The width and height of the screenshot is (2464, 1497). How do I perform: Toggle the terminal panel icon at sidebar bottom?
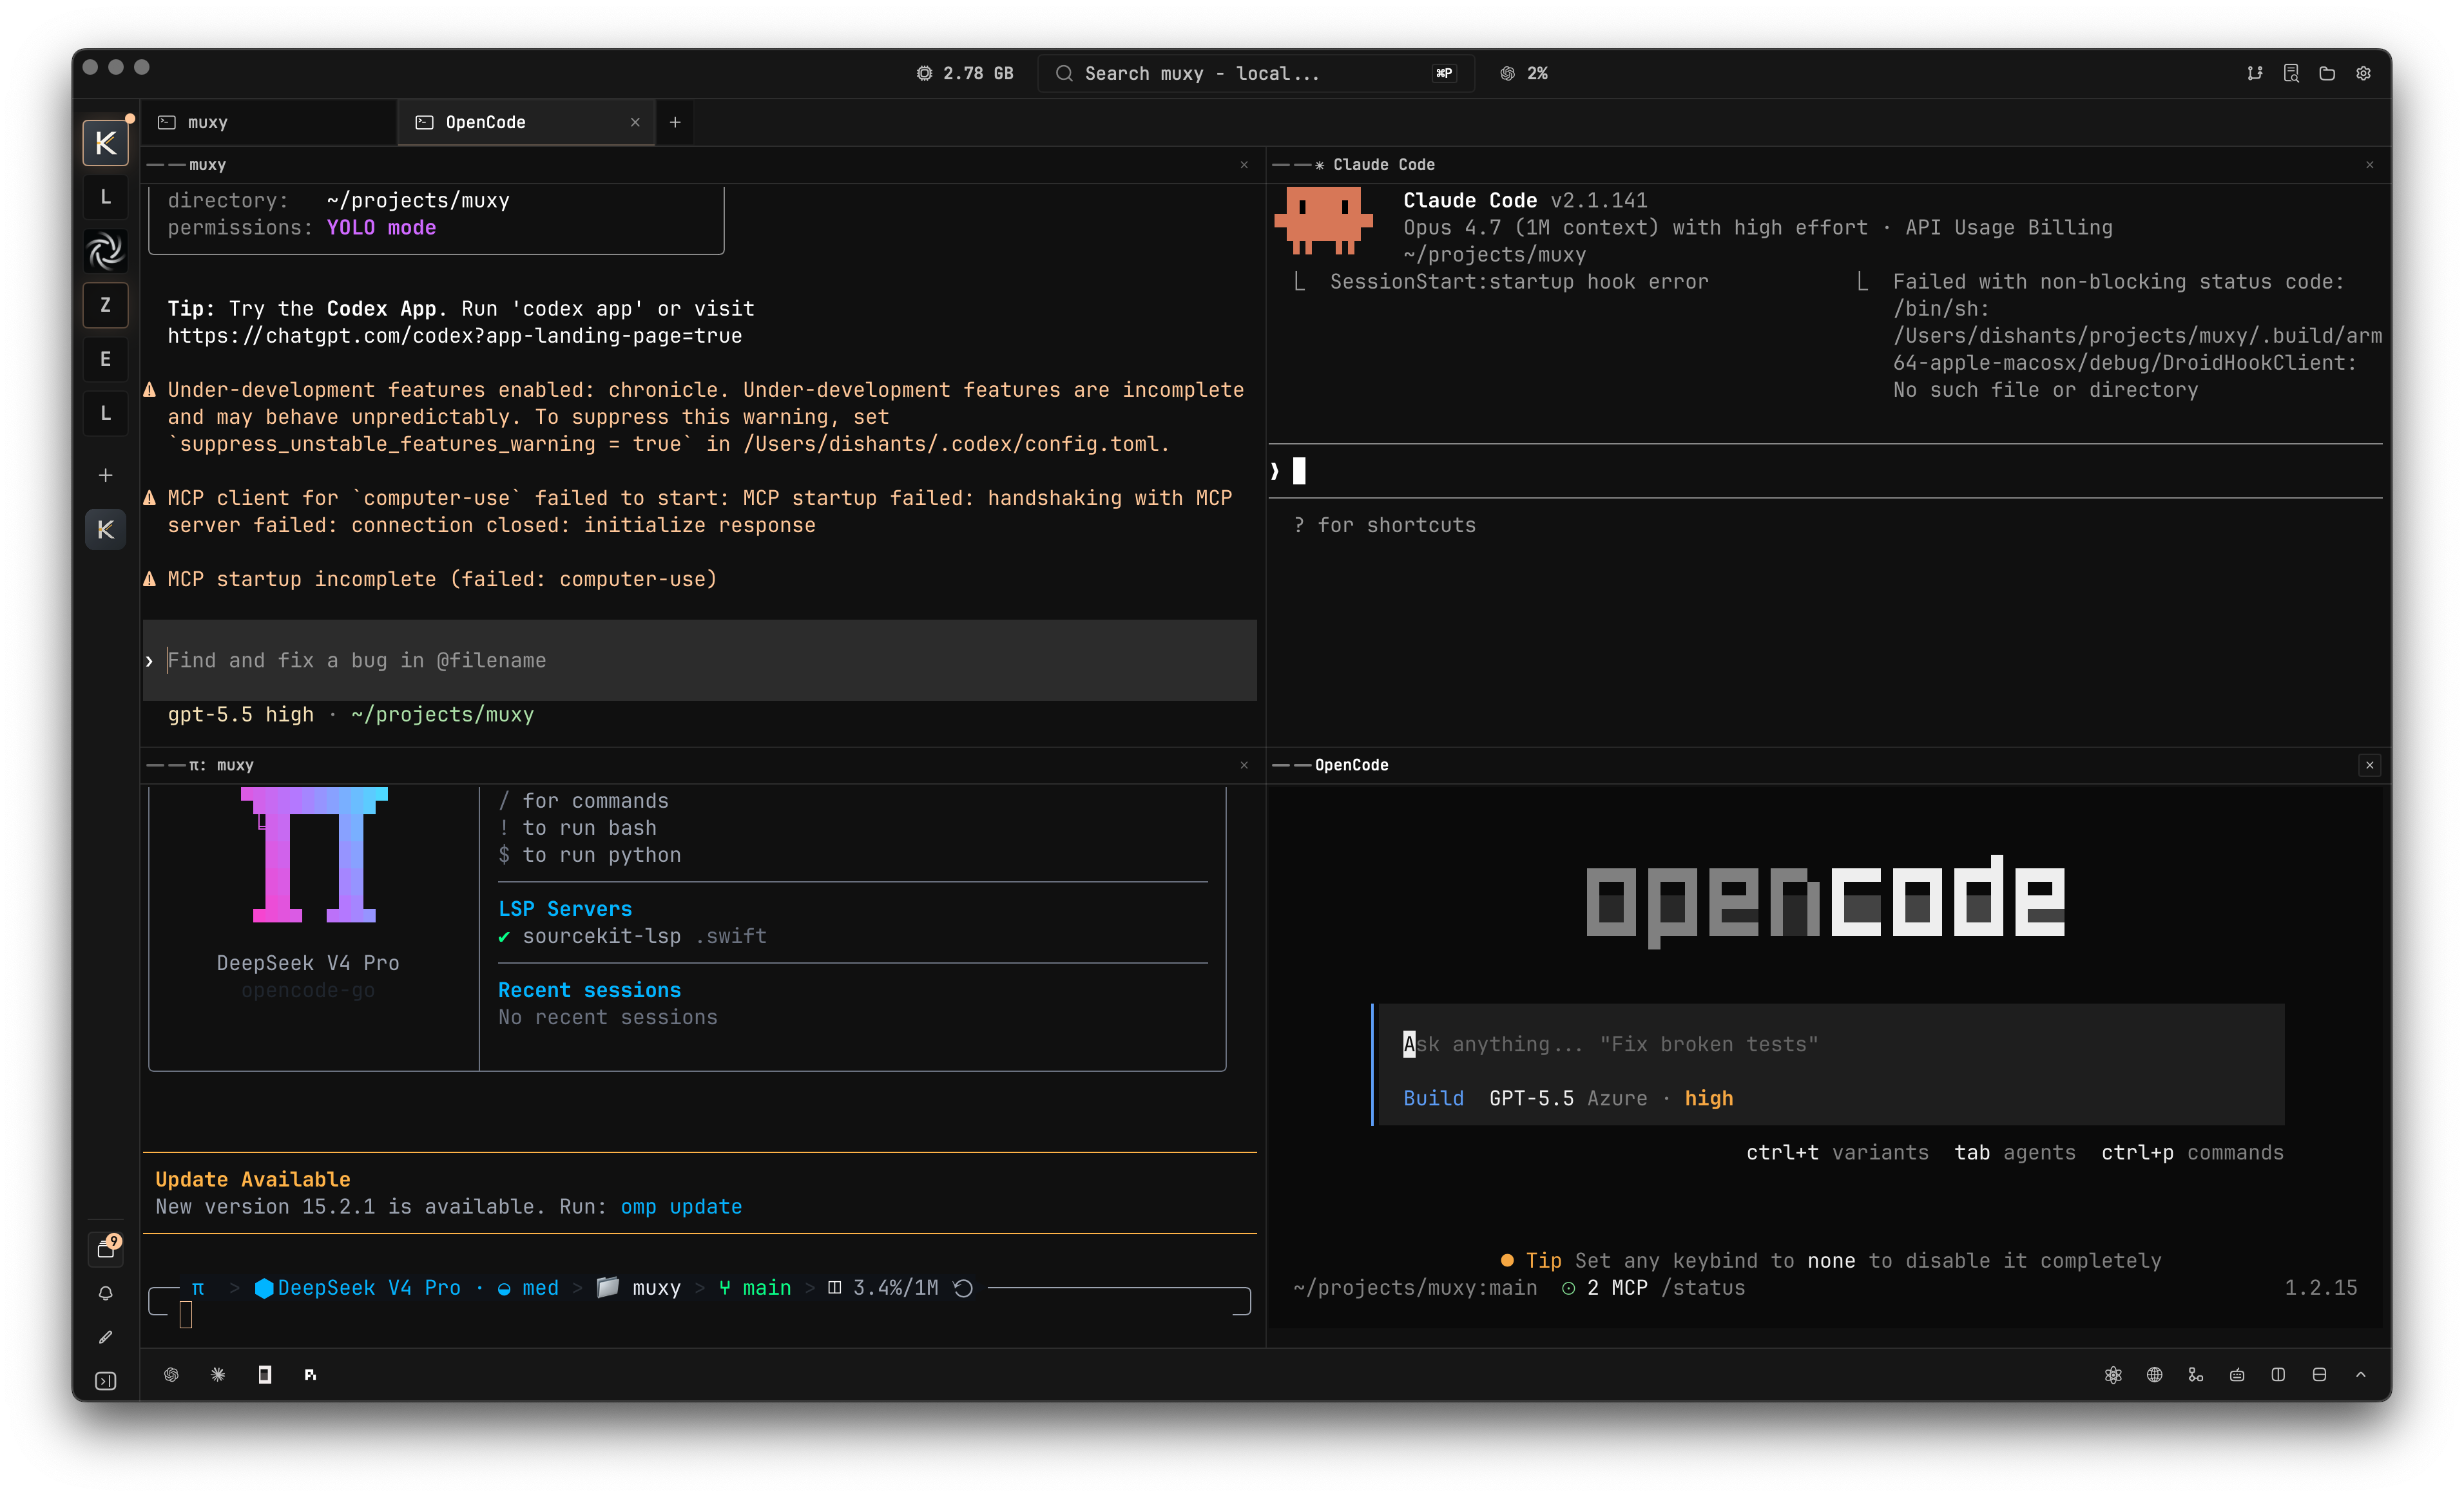point(105,1381)
